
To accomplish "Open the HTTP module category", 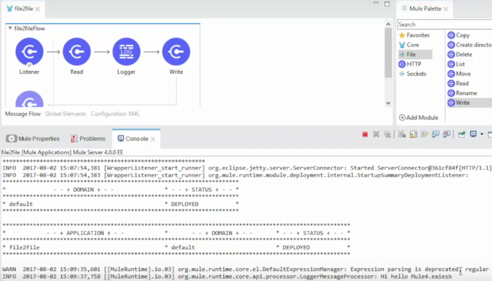I will pos(410,64).
